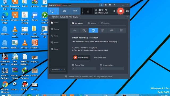The height and width of the screenshot is (96, 170).
Task: Select the download (1).jpg image file
Action: pos(25,18)
